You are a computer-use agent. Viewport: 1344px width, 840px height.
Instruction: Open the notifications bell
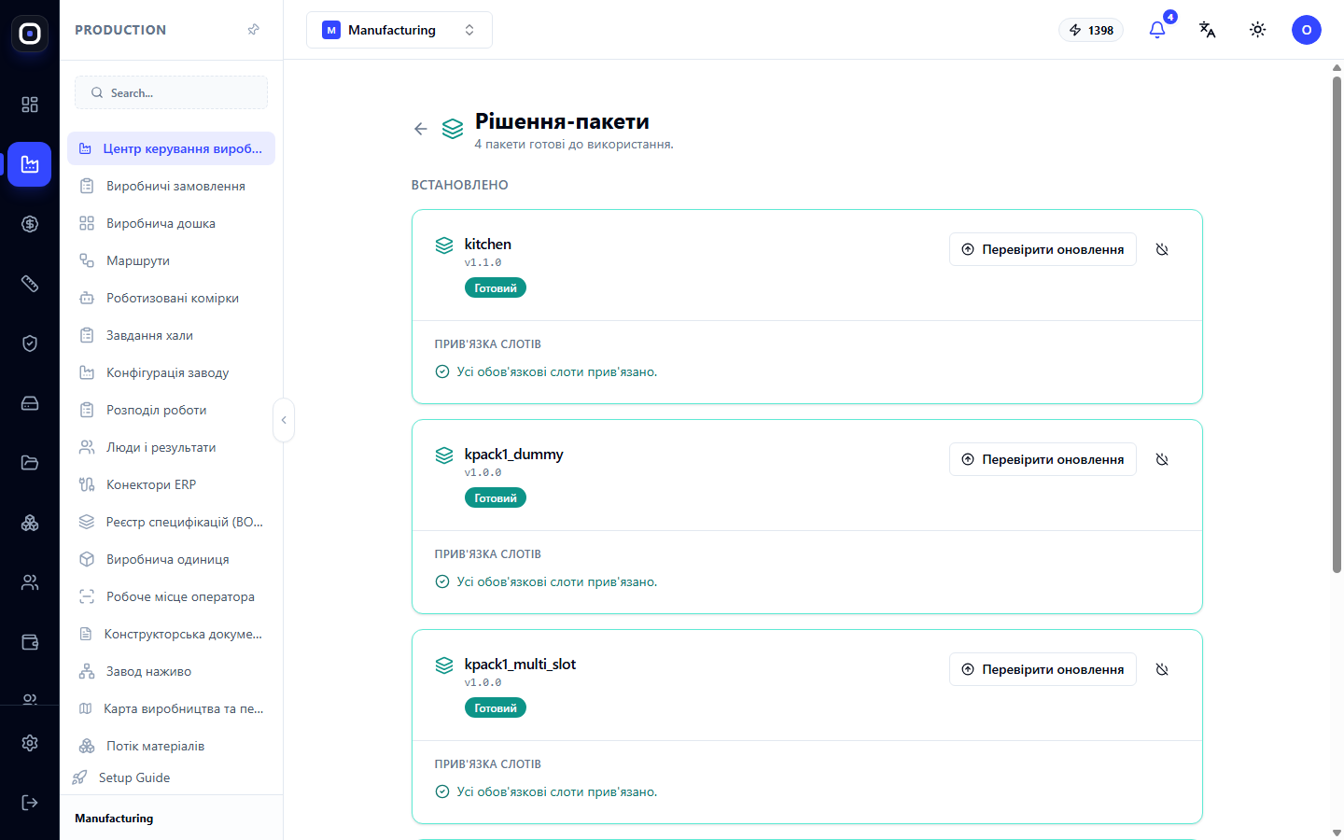click(x=1157, y=30)
